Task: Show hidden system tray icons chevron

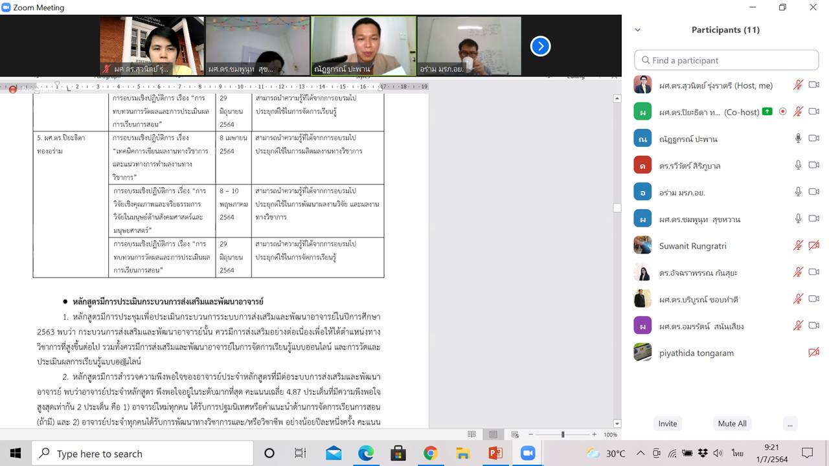Action: coord(641,453)
